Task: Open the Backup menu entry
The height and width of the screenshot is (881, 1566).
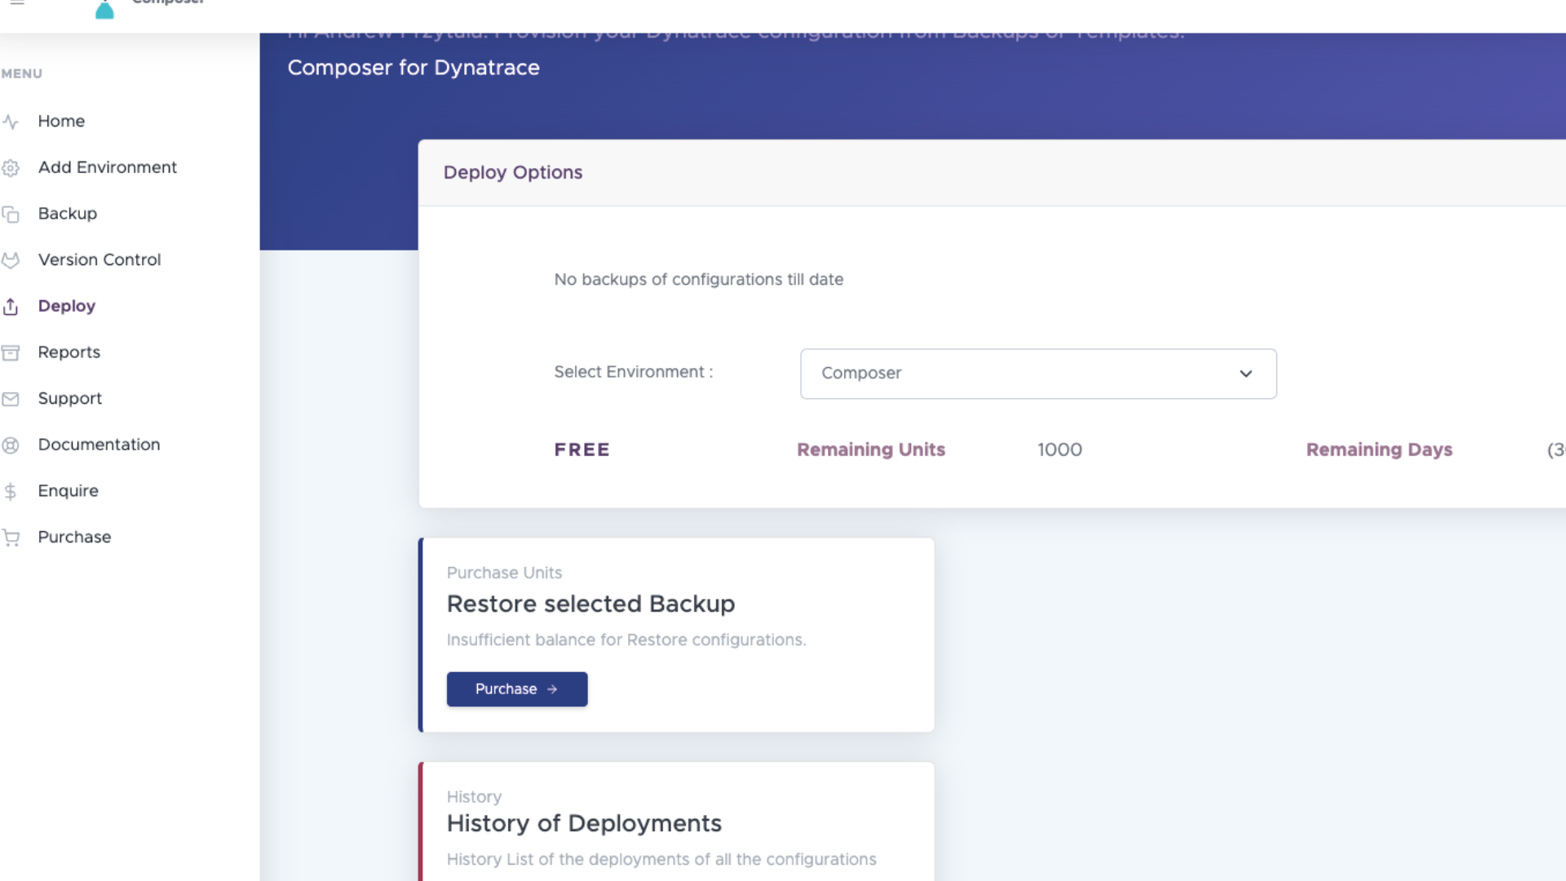Action: click(68, 214)
